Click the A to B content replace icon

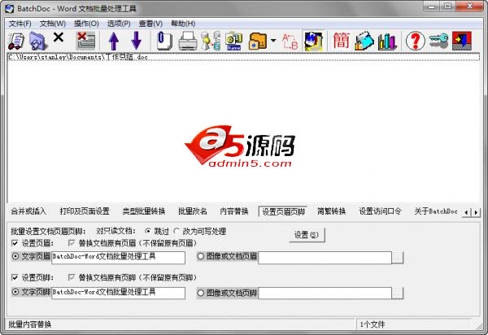tap(290, 41)
